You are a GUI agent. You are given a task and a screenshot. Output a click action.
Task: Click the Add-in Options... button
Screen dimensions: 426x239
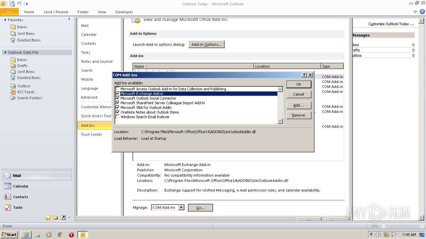coord(206,44)
